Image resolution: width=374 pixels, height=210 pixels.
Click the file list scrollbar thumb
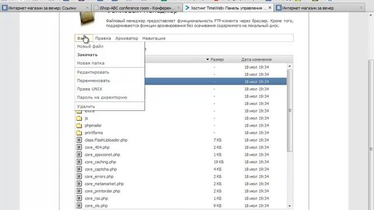290,110
